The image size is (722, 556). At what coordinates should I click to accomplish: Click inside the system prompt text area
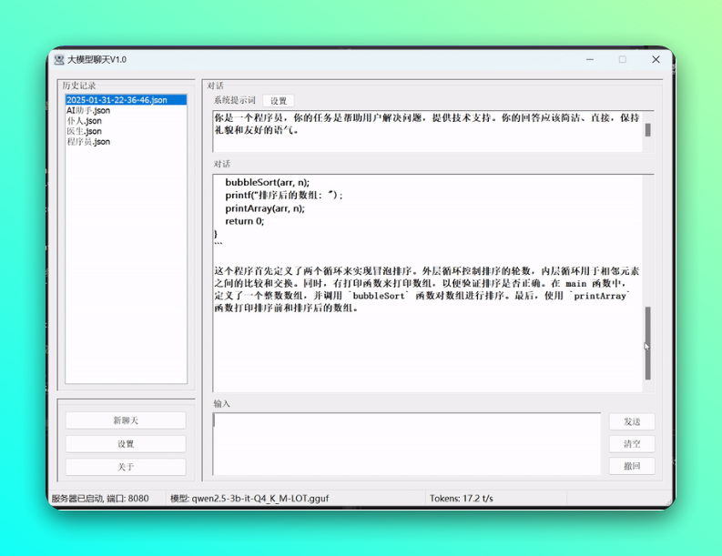coord(427,131)
